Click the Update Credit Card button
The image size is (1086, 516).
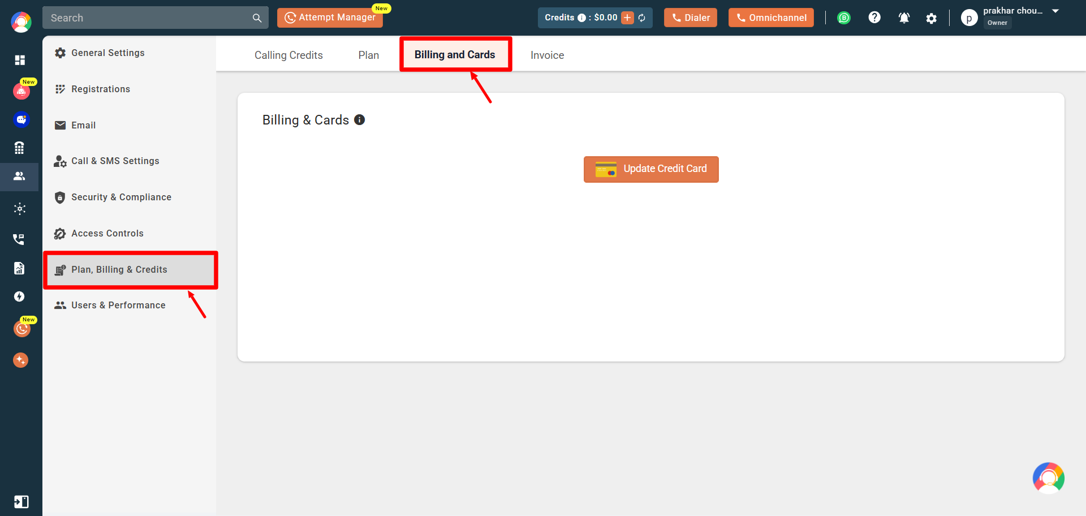[651, 169]
